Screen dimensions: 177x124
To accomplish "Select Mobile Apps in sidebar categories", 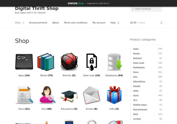I will point(140,105).
